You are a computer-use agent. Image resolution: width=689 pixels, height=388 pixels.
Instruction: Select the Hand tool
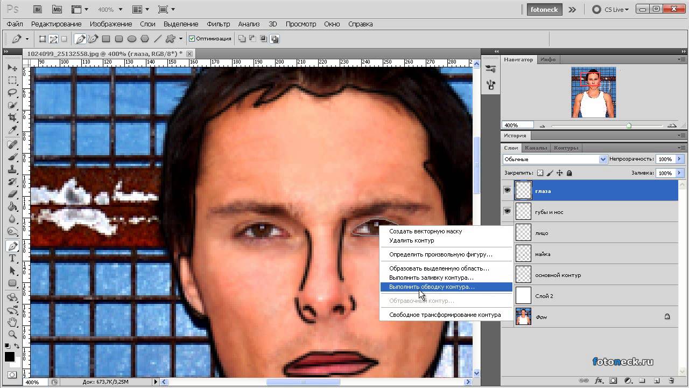point(12,322)
